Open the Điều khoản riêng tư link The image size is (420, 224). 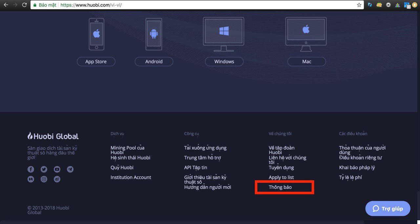tap(360, 158)
